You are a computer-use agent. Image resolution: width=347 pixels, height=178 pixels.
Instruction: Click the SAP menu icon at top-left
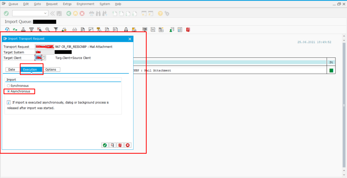4,4
